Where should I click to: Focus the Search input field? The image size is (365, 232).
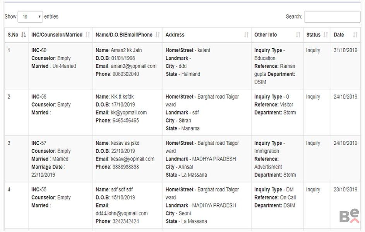(x=332, y=17)
